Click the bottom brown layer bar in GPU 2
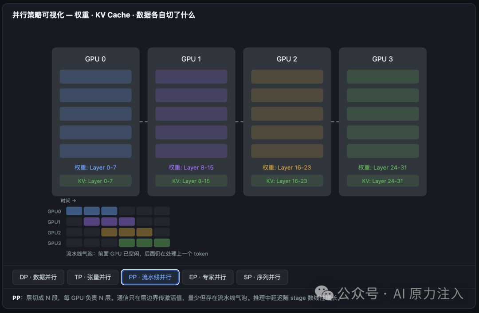Viewport: 479px width, 313px height. click(x=287, y=151)
